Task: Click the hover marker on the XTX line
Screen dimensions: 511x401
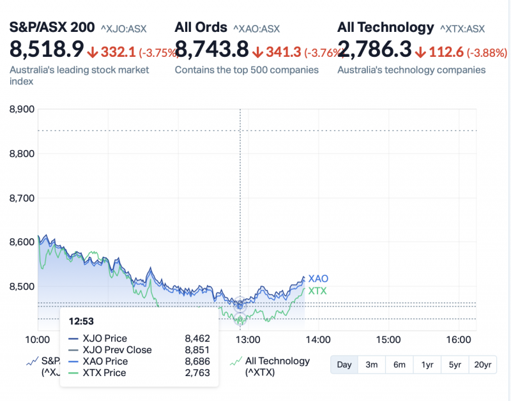Action: click(x=240, y=320)
